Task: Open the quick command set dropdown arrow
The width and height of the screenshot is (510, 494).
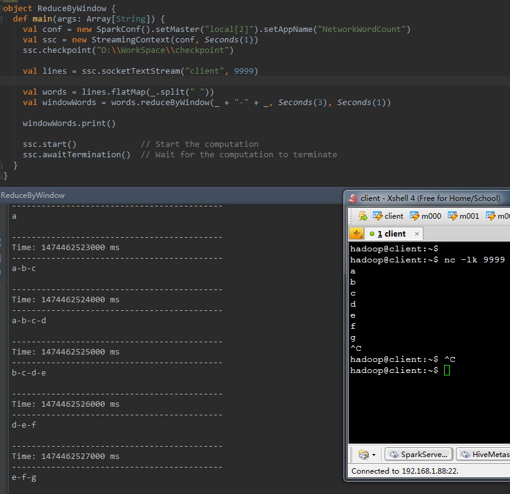Action: click(x=374, y=455)
